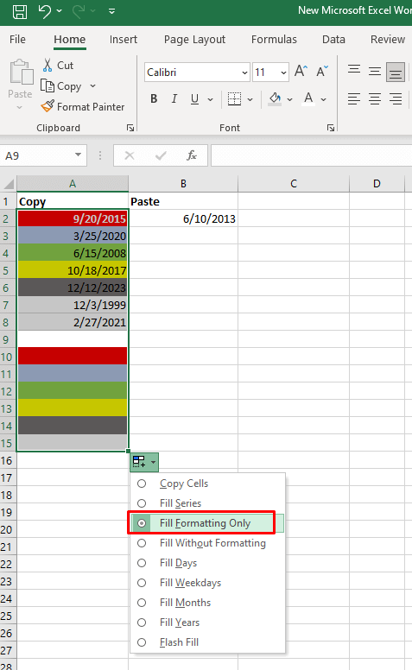412x670 pixels.
Task: Select the Fill Years radio option
Action: (207, 623)
